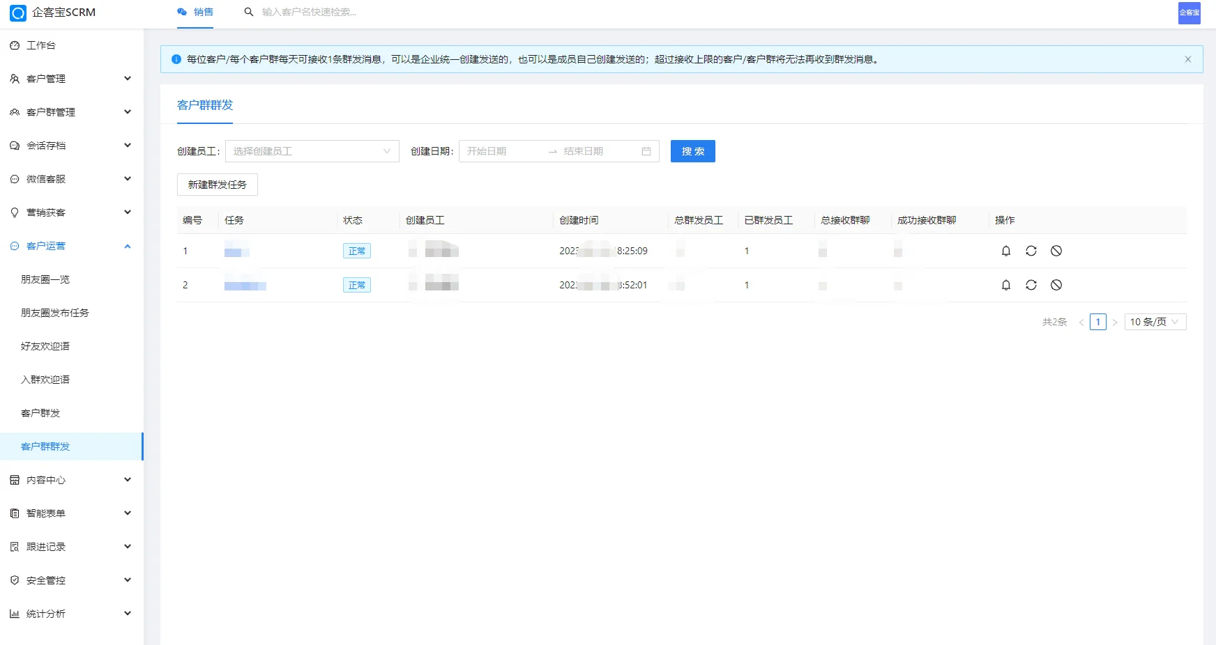
Task: Open the task name link in row 2
Action: point(245,286)
